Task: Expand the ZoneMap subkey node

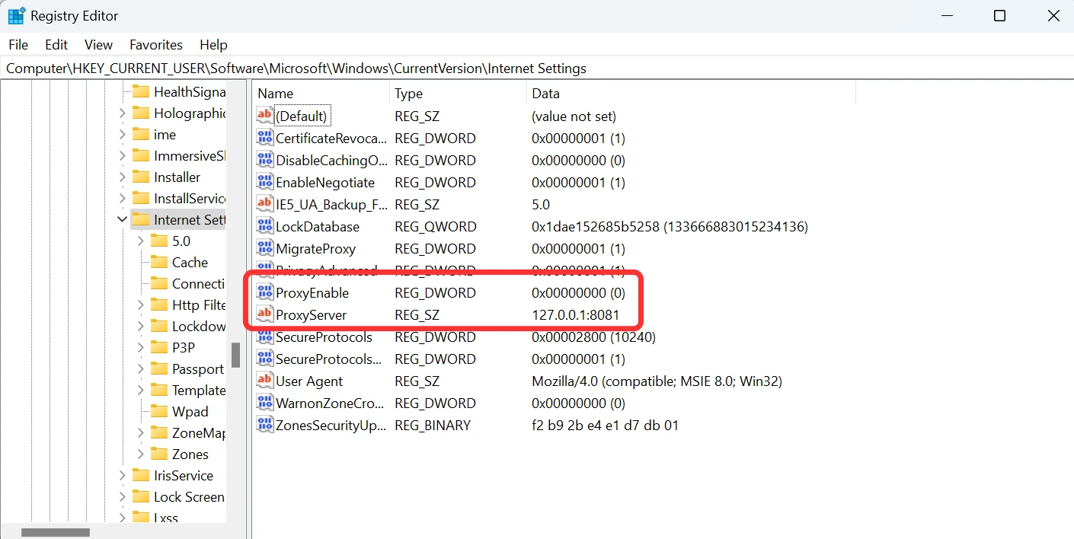Action: pos(140,433)
